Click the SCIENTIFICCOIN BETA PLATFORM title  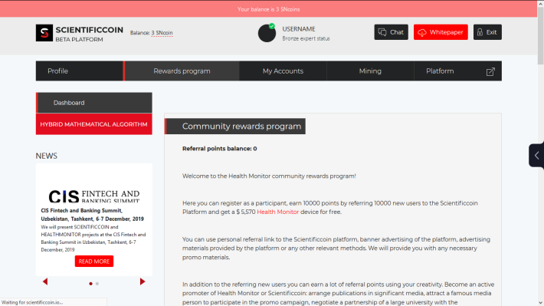click(x=89, y=34)
